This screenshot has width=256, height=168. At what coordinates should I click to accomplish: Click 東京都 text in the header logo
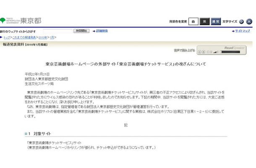click(31, 21)
